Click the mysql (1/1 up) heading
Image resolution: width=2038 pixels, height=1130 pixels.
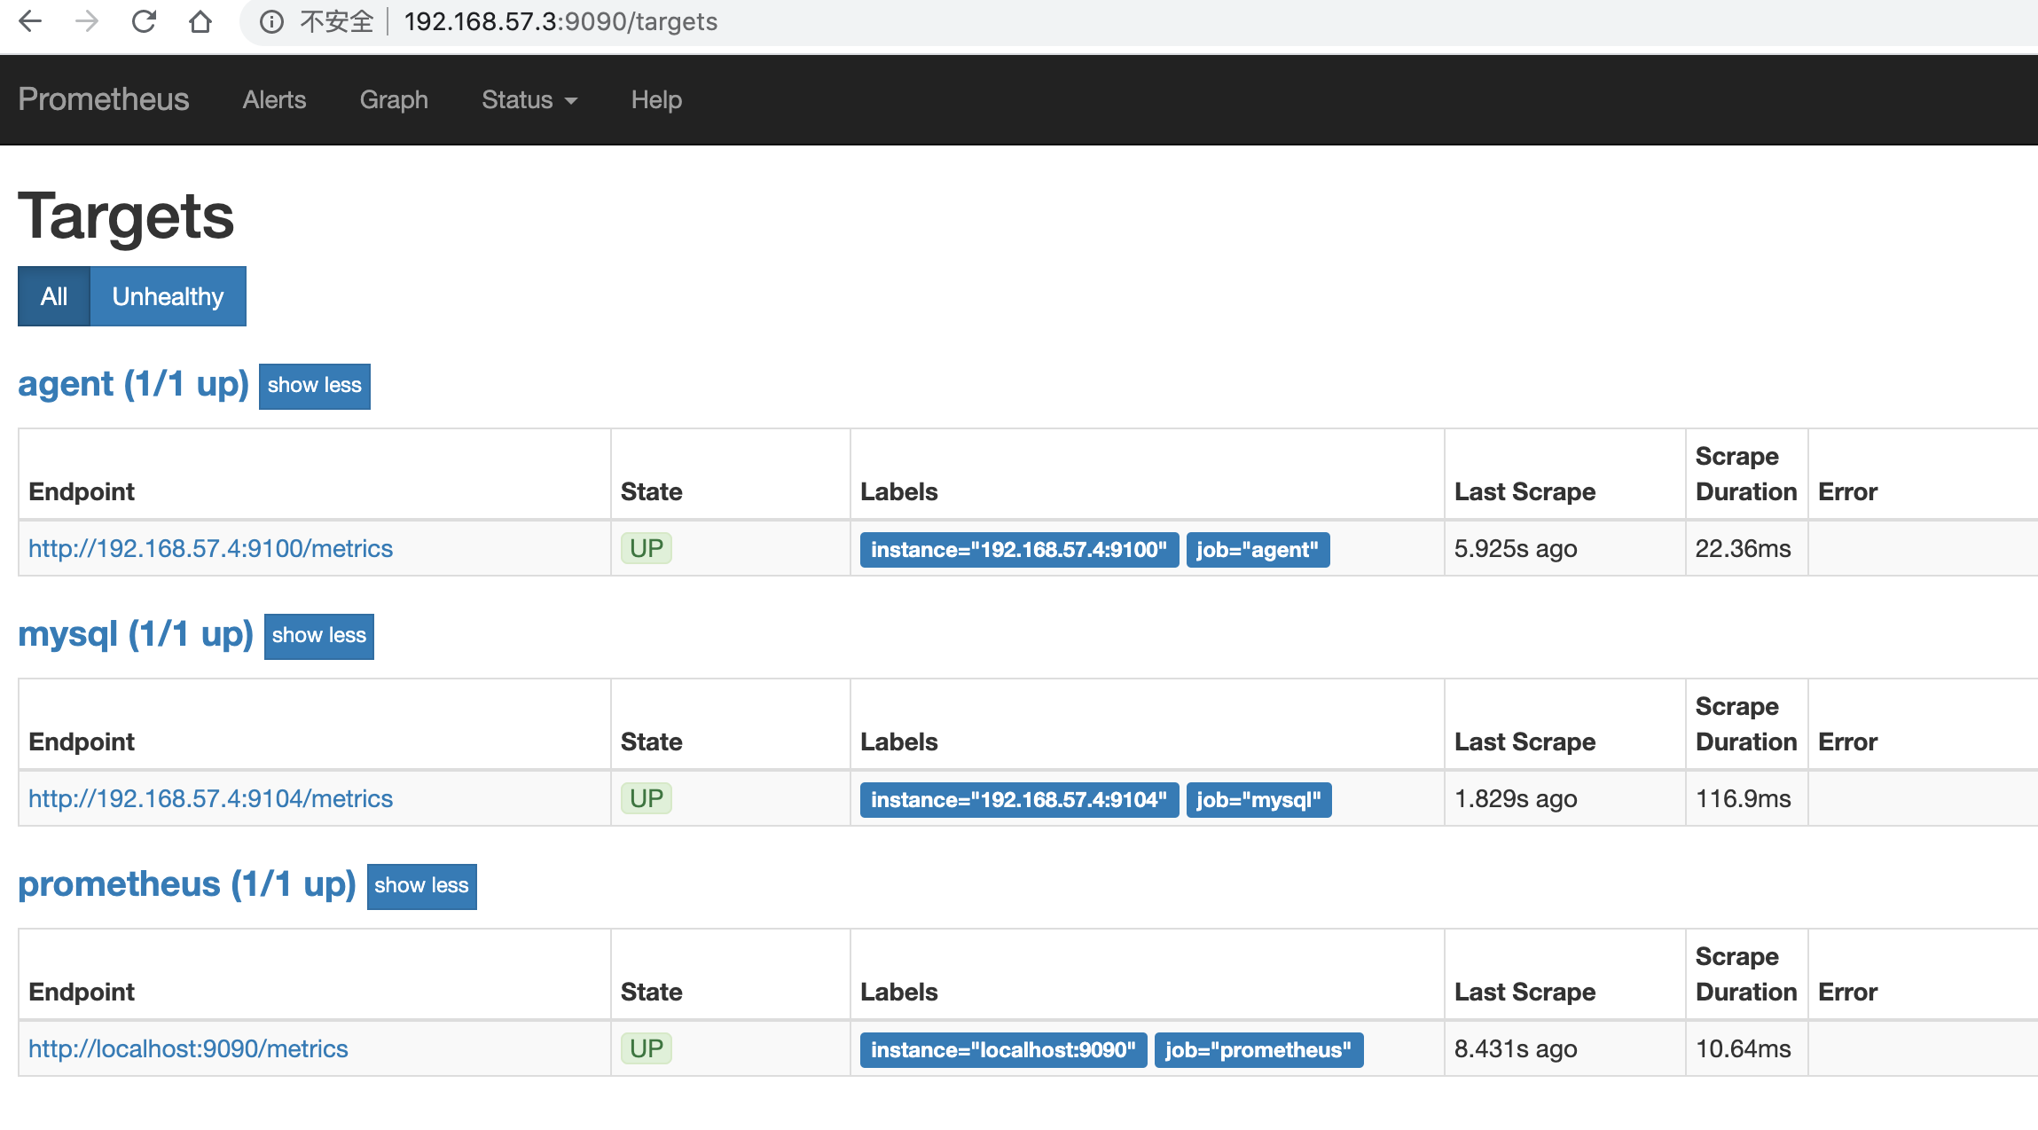(x=136, y=634)
